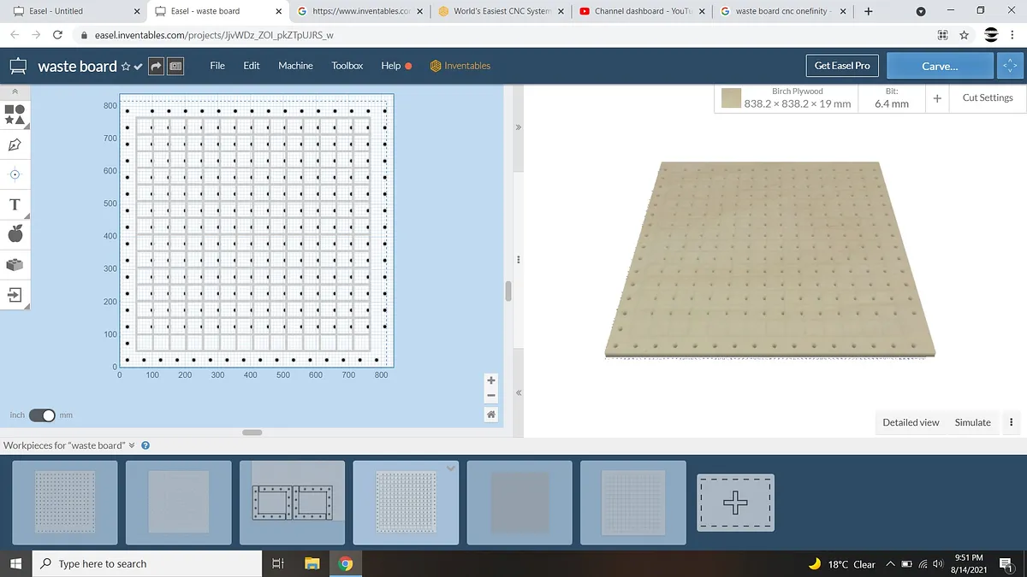
Task: Open the Machine menu
Action: pos(295,66)
